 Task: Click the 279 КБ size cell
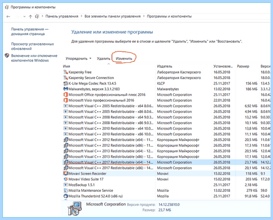point(252,190)
